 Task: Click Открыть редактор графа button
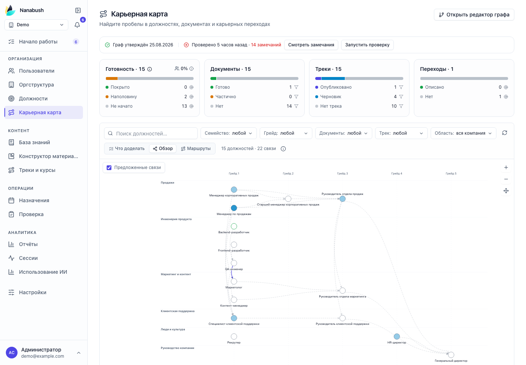point(474,15)
